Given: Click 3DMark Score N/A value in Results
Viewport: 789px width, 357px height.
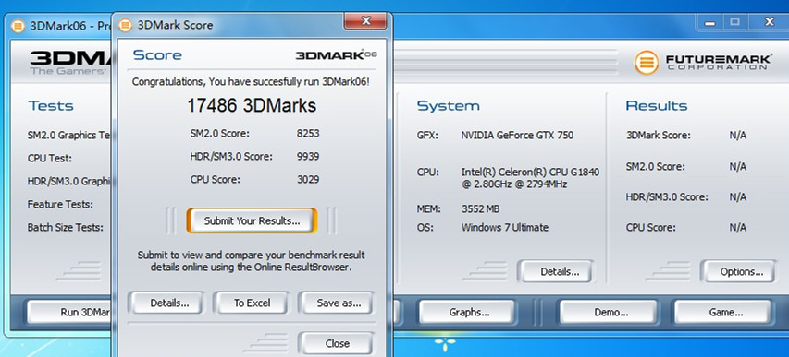Looking at the screenshot, I should coord(738,136).
